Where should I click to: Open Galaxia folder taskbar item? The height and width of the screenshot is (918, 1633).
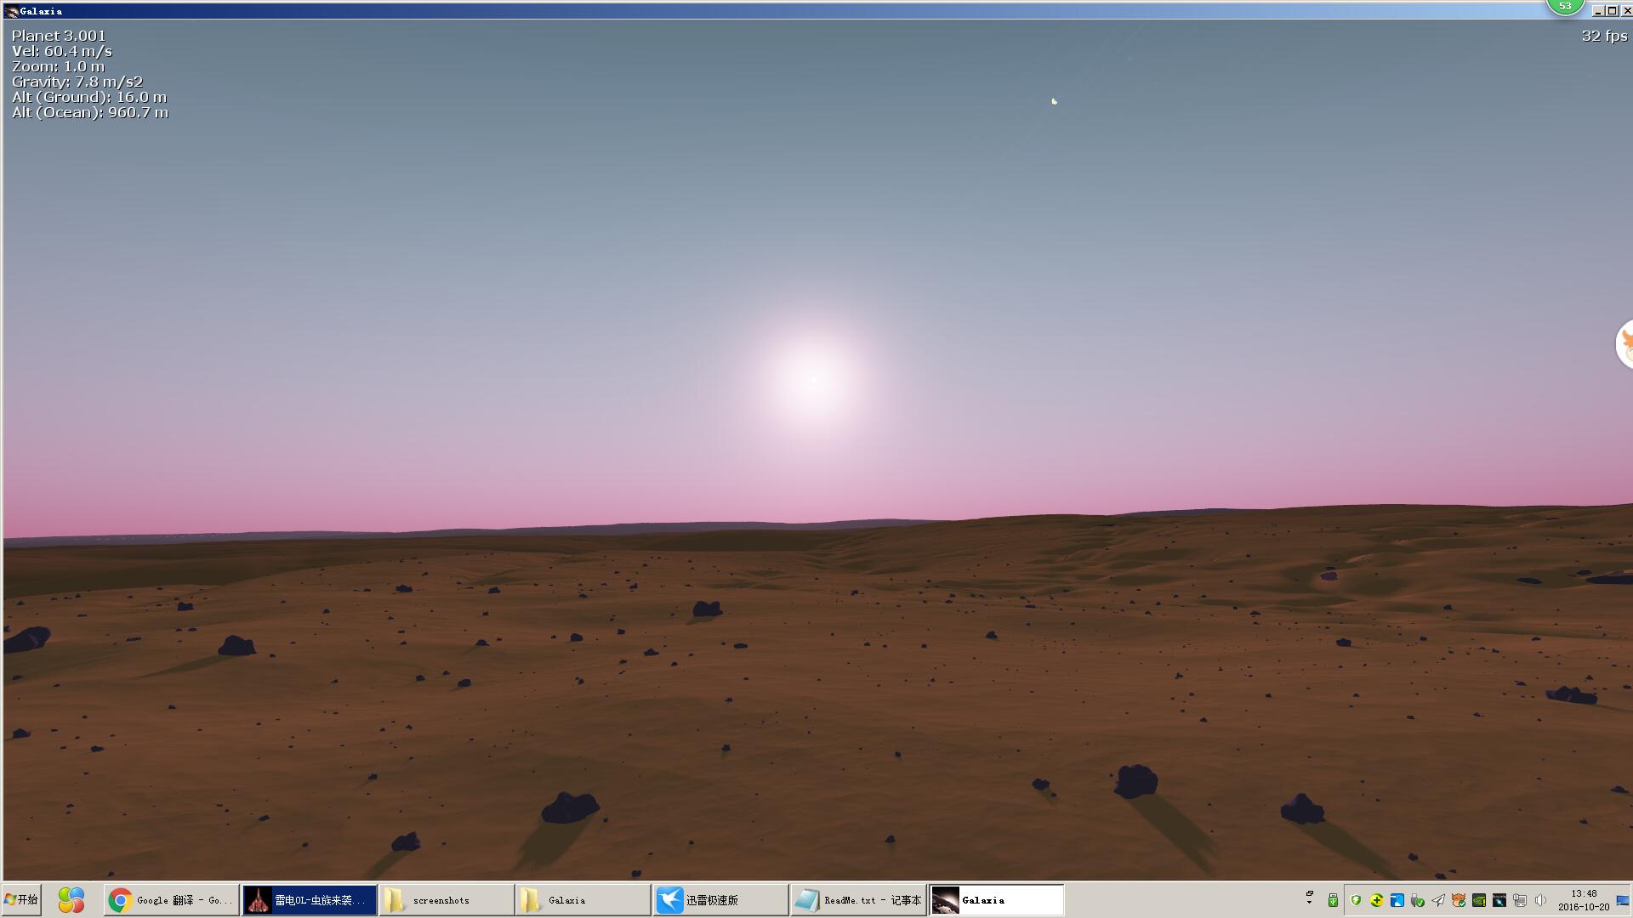tap(582, 899)
